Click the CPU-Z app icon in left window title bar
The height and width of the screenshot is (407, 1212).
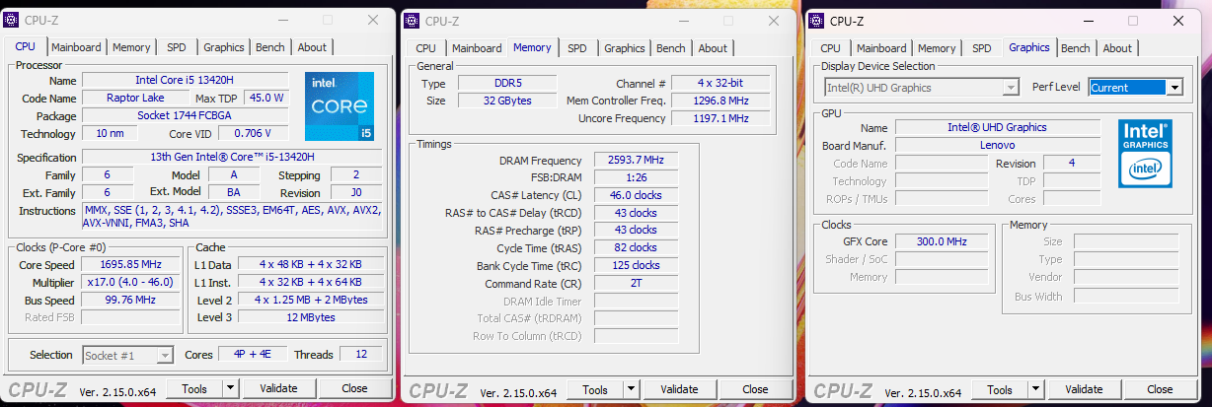pyautogui.click(x=13, y=21)
